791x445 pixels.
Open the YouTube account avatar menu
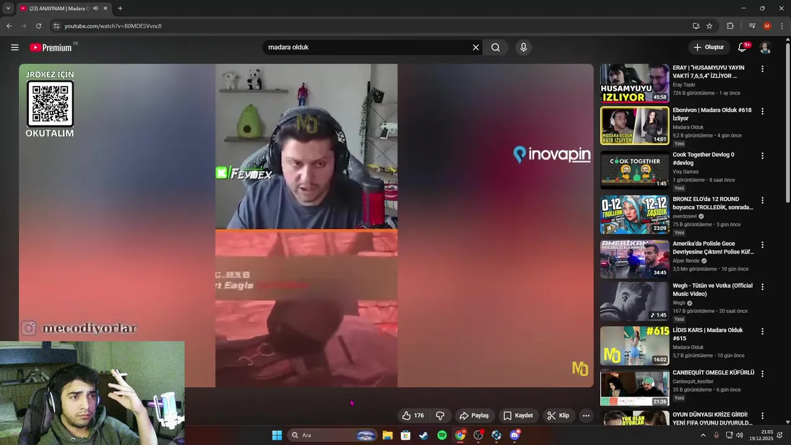765,47
